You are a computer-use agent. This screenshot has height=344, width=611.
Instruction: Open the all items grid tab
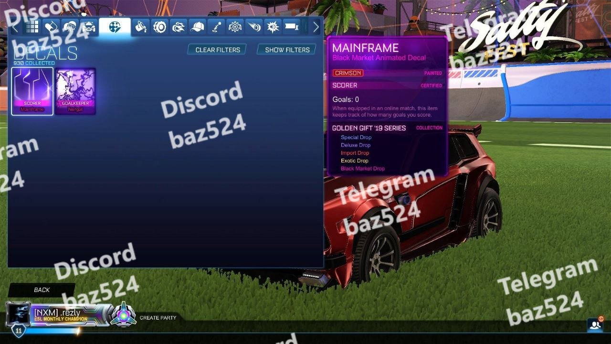(32, 27)
